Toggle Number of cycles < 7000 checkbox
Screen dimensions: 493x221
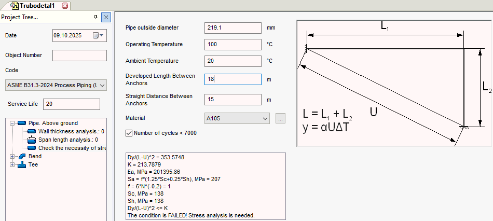[129, 133]
